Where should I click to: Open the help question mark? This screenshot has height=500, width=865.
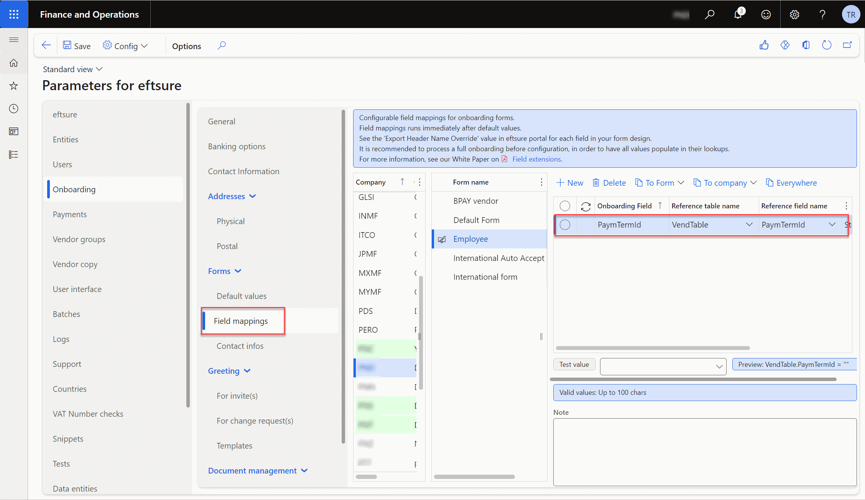click(822, 15)
